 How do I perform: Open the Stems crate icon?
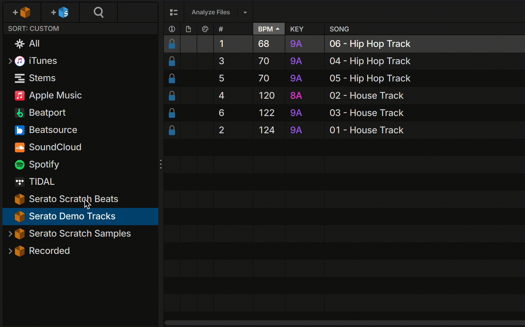(x=20, y=78)
